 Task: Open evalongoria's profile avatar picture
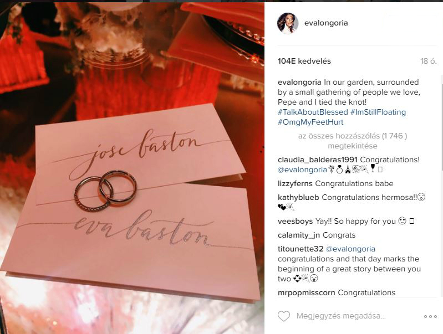(x=288, y=23)
